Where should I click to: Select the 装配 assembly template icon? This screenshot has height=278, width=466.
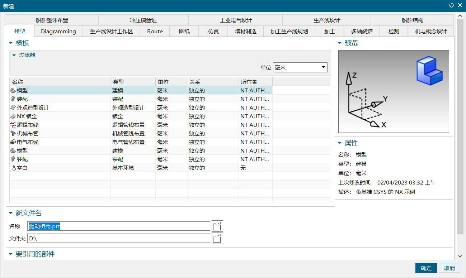[12, 99]
